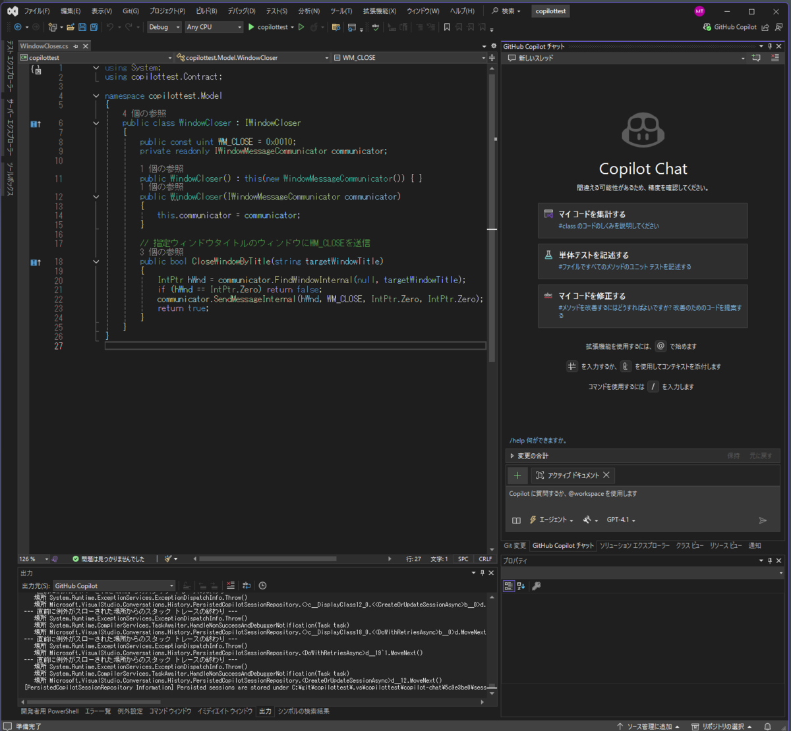Click the alphabetical sort icon in properties panel
This screenshot has width=791, height=731.
click(x=521, y=586)
